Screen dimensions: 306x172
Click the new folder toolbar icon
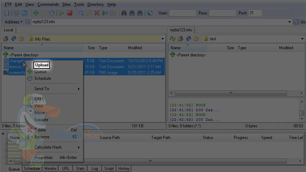click(113, 13)
